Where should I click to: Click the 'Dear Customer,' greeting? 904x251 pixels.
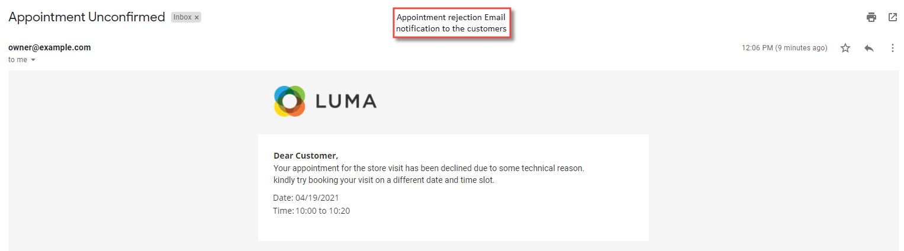[x=305, y=156]
